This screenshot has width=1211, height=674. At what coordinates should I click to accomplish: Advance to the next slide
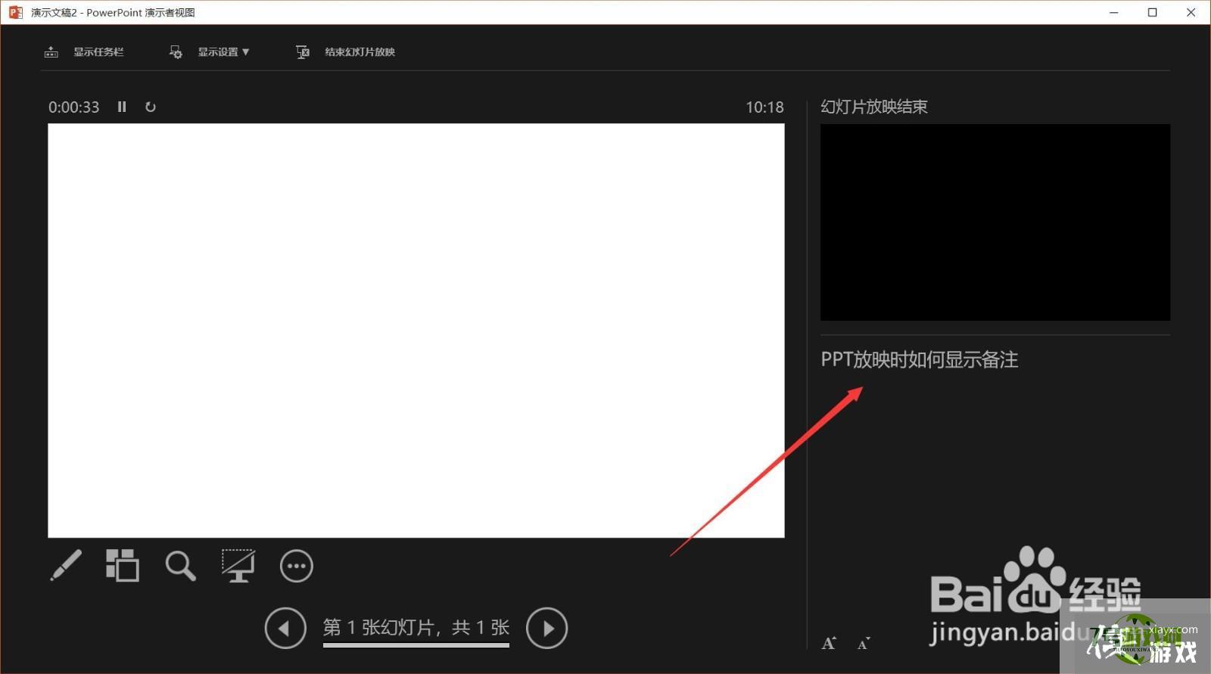pos(547,628)
